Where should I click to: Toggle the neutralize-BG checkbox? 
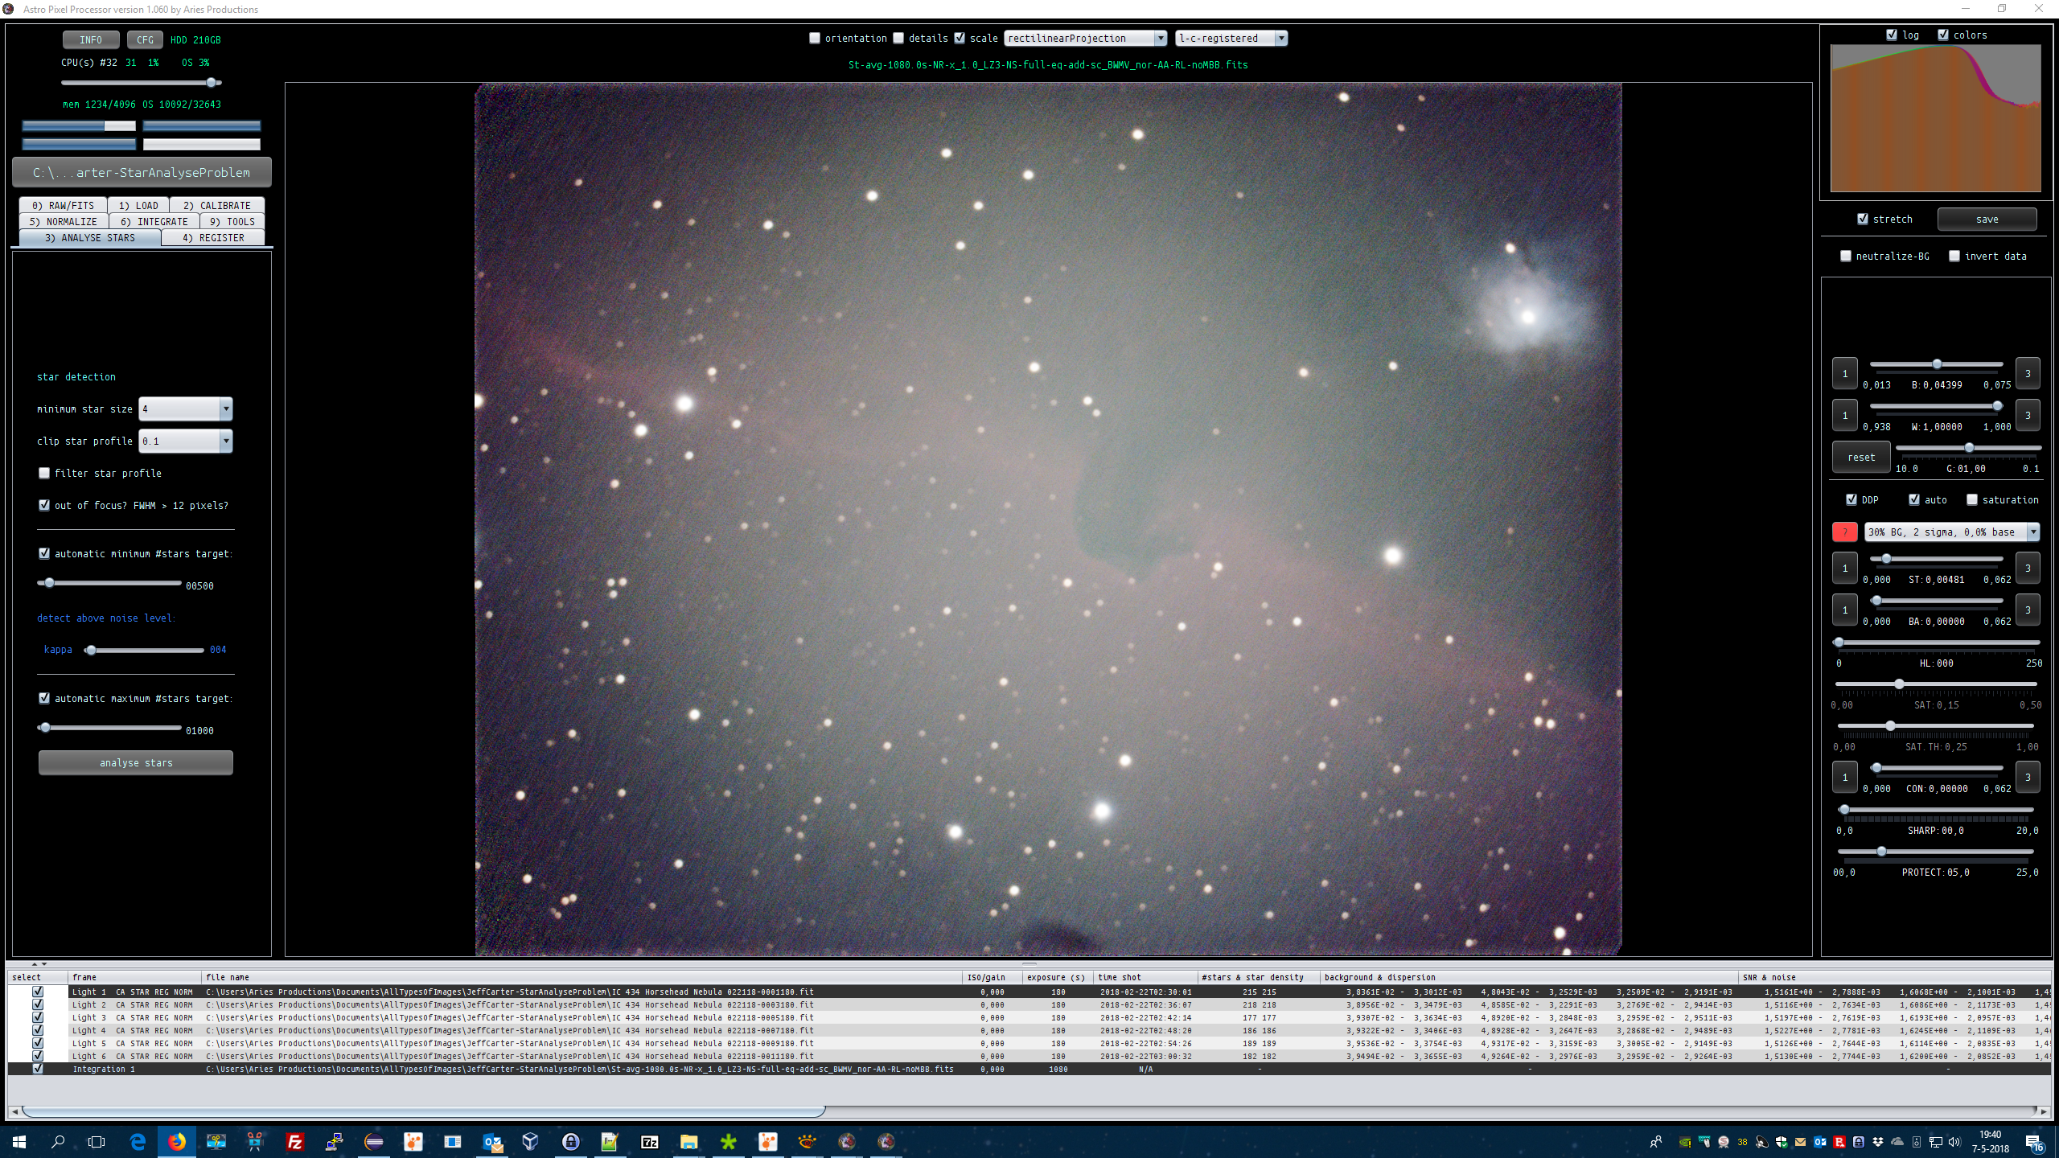1846,256
